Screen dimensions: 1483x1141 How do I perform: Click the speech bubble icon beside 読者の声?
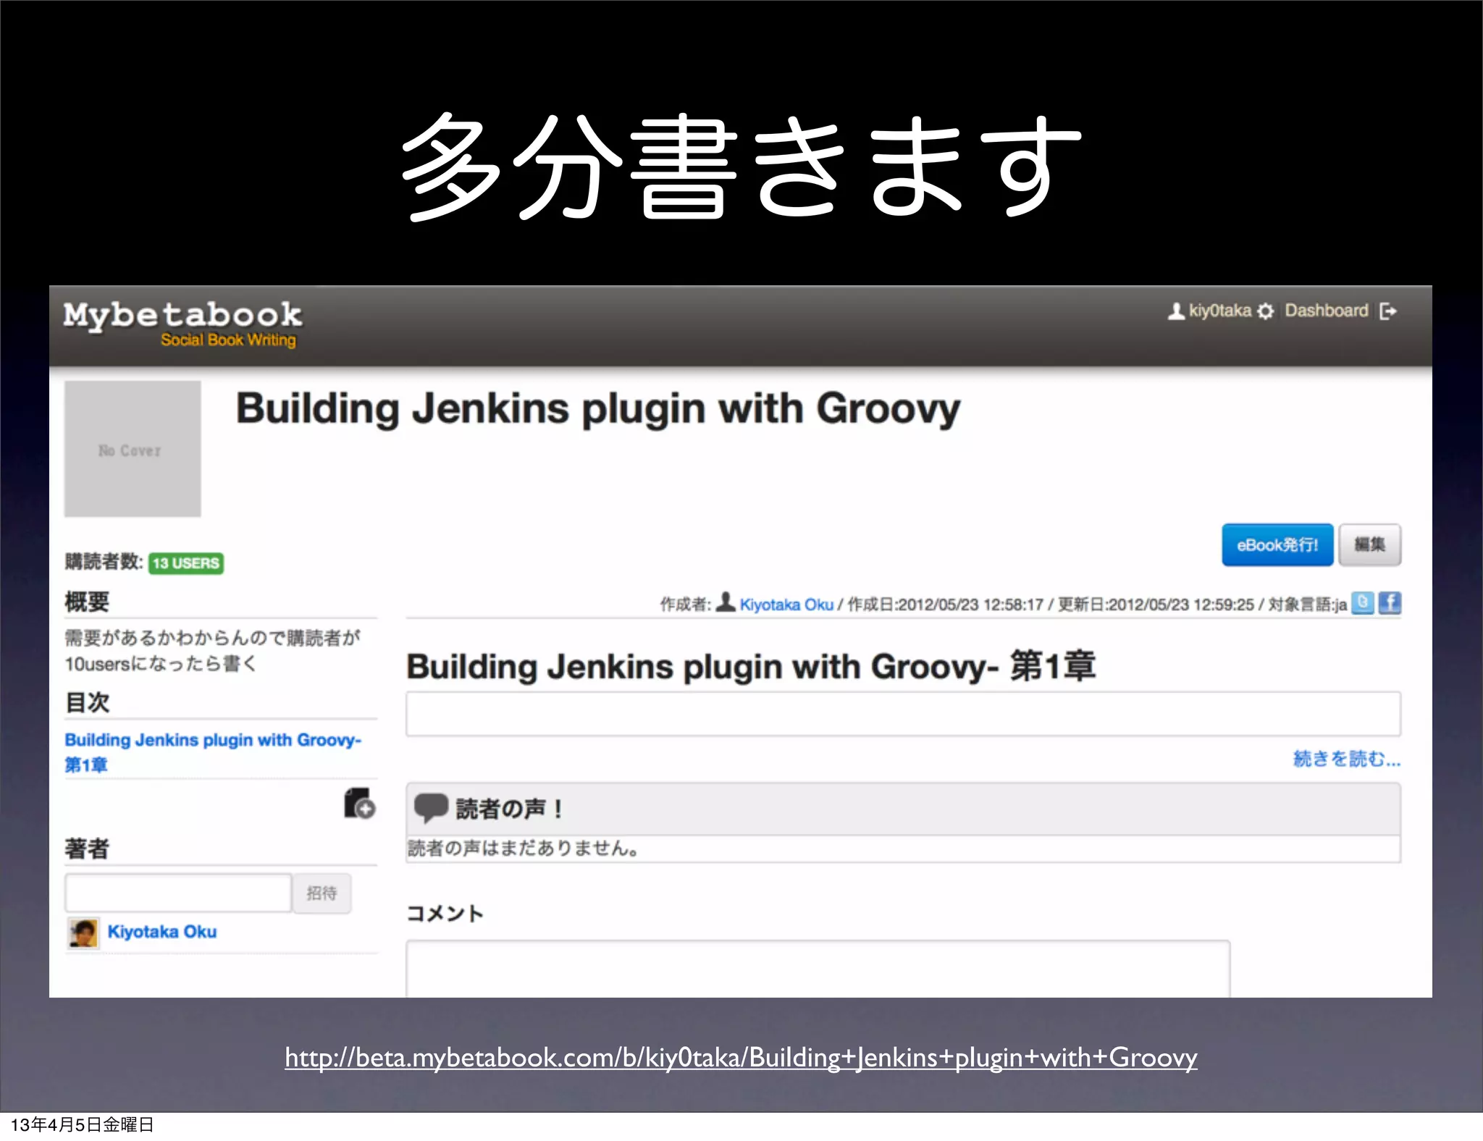click(x=431, y=808)
